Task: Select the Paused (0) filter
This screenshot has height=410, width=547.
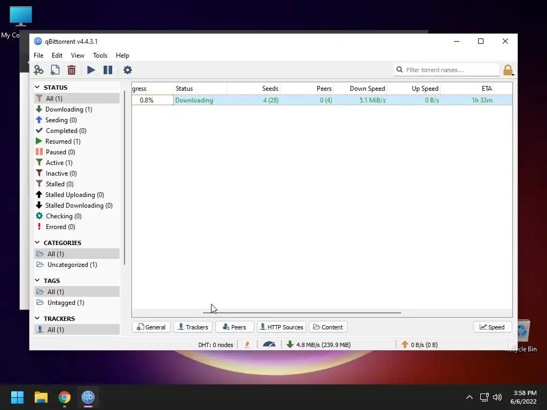Action: point(77,152)
